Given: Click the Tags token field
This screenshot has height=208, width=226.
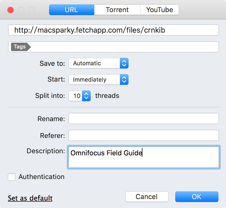Looking at the screenshot, I should click(114, 47).
